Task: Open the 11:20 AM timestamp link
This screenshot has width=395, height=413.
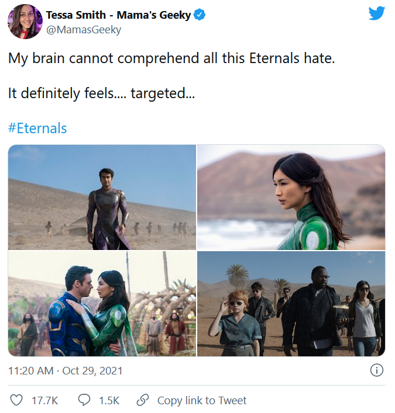Action: click(31, 370)
